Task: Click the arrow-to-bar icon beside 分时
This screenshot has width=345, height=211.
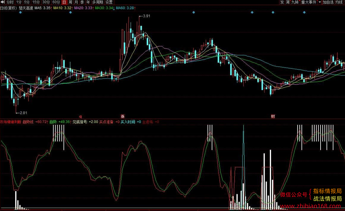Action: coord(3,2)
